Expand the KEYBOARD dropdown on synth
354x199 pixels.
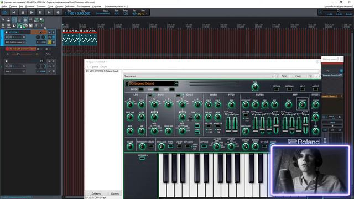click(x=143, y=155)
